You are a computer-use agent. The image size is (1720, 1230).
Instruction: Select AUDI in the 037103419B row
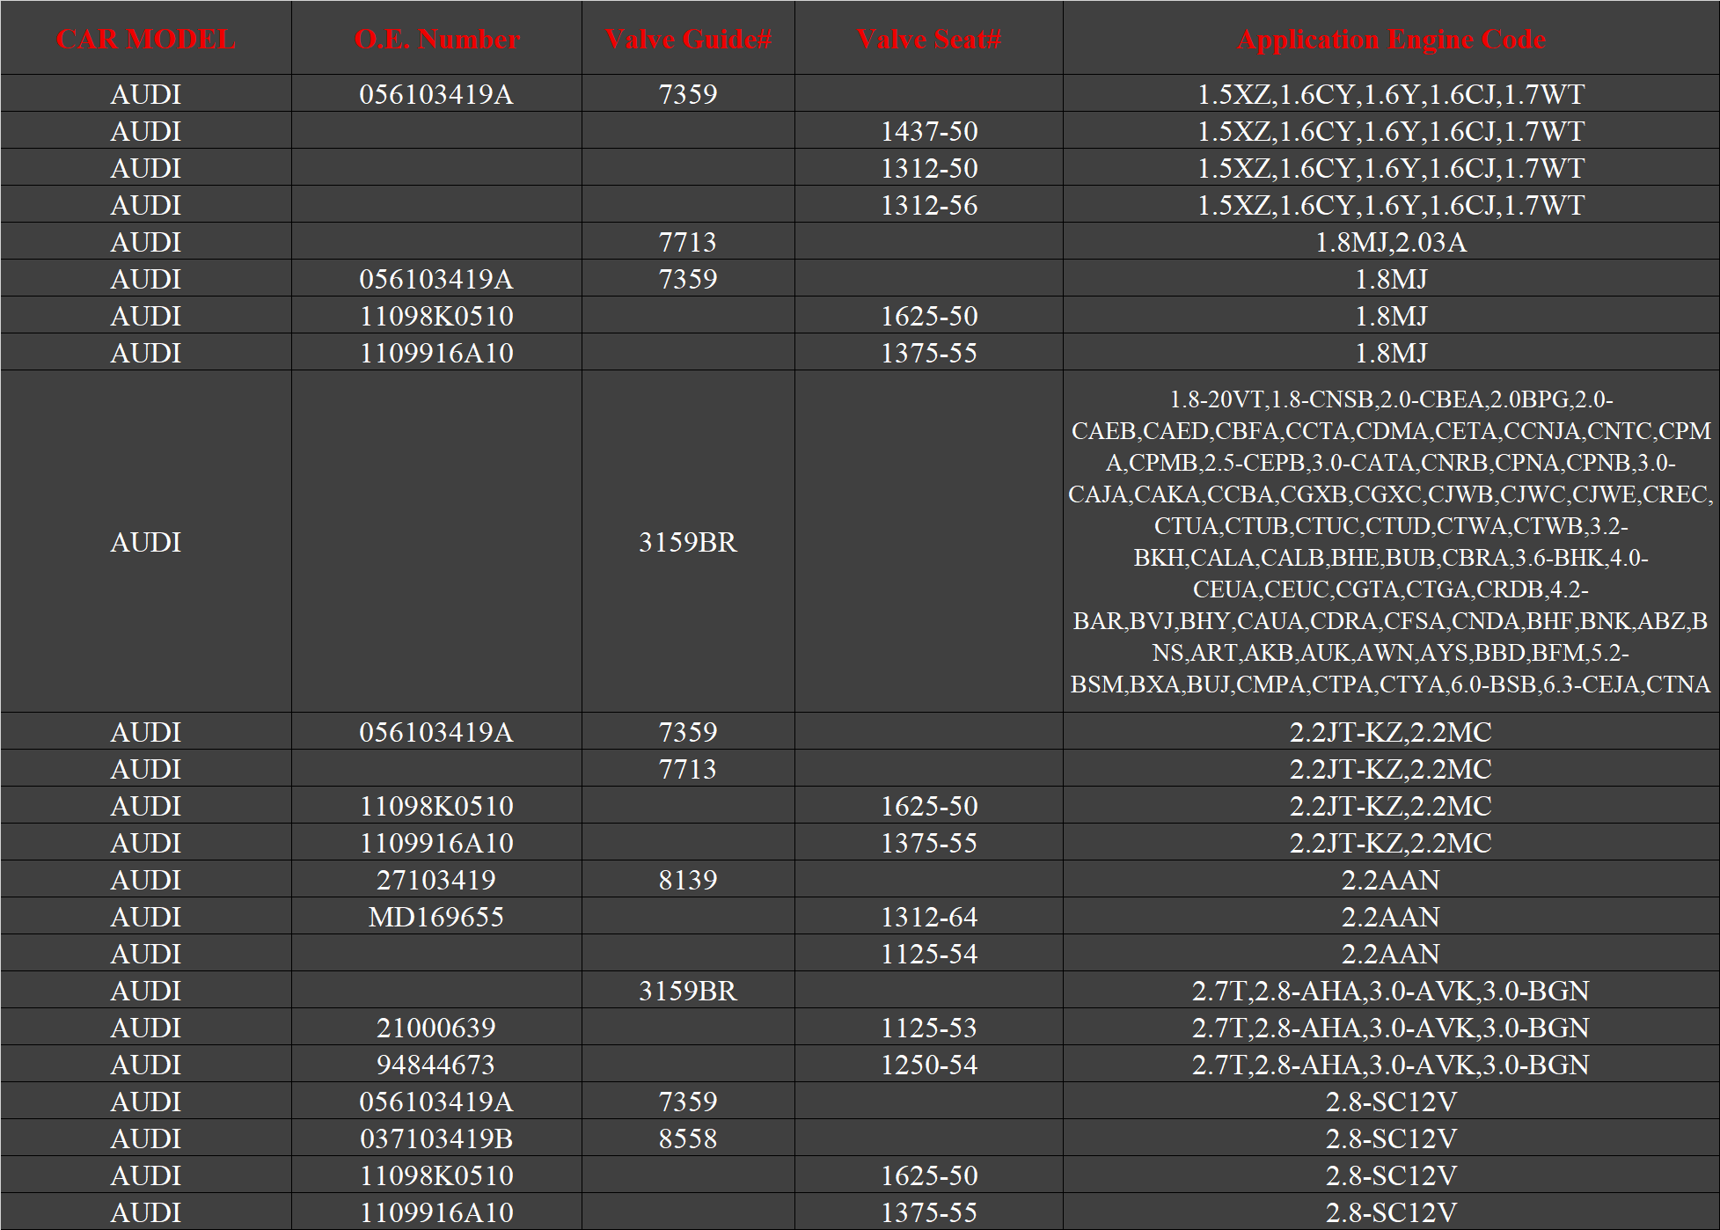point(146,1138)
